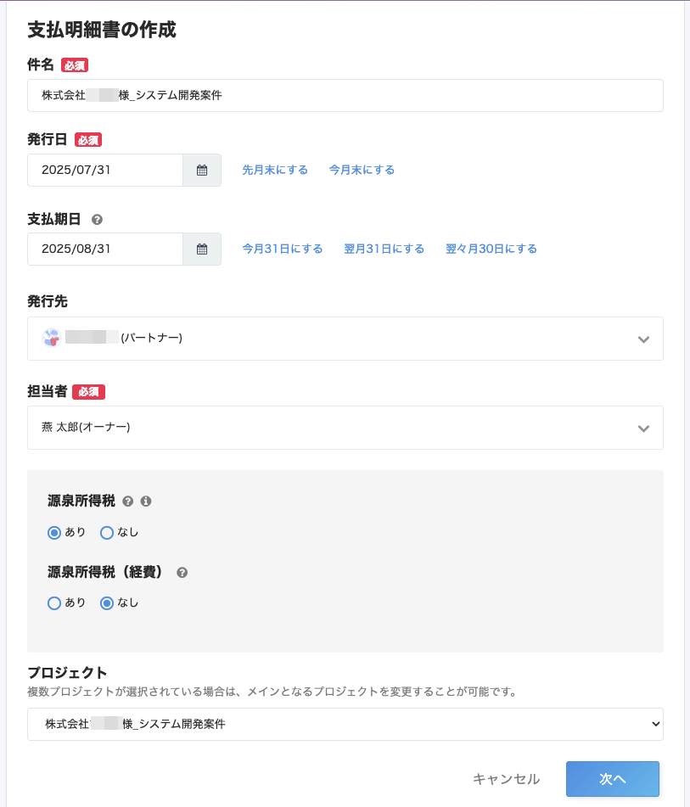Viewport: 690px width, 807px height.
Task: Open the プロジェクト select box
Action: coord(345,724)
